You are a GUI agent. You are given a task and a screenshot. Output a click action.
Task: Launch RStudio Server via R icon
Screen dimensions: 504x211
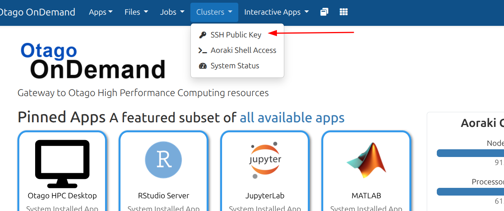(x=163, y=160)
